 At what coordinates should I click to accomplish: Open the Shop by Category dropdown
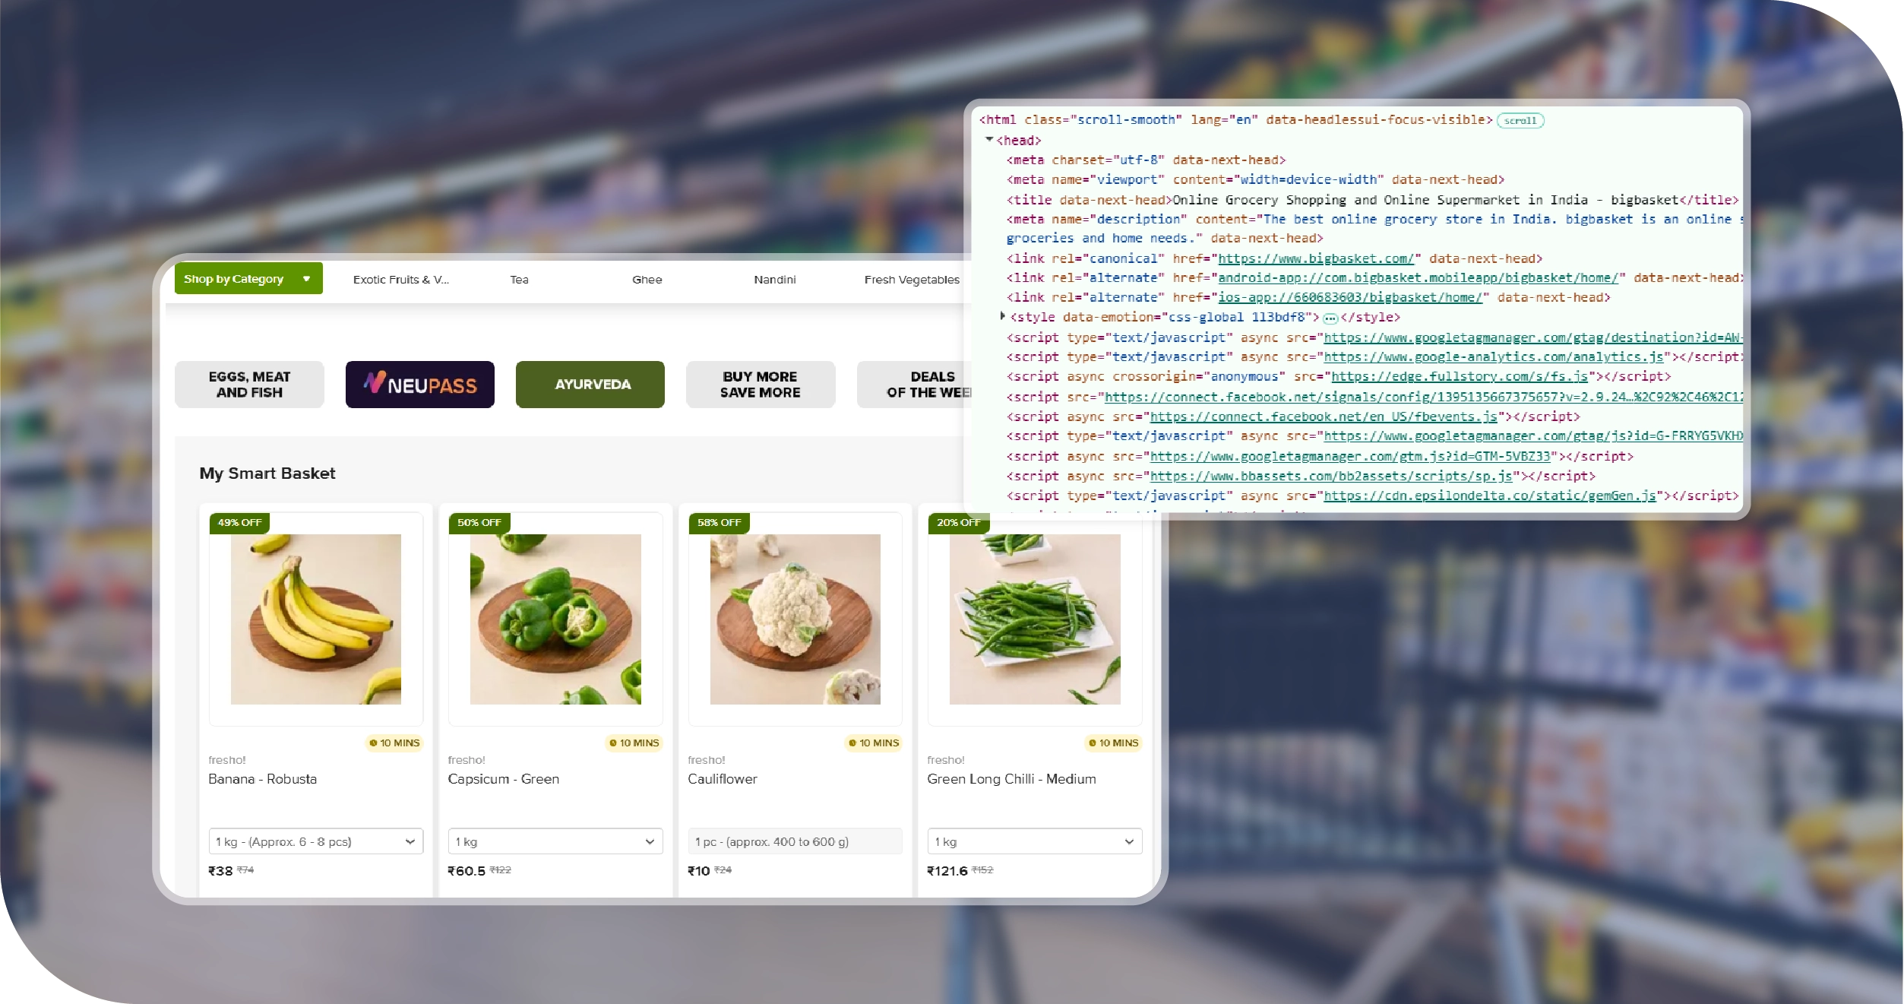tap(248, 278)
